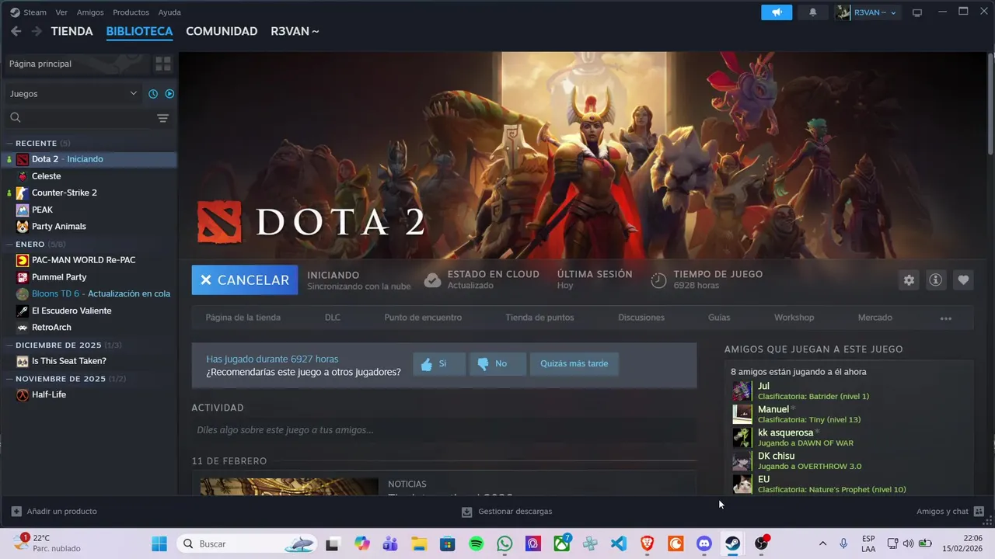Open the news thumbnail under 11 de febrero
995x559 pixels.
coord(289,487)
